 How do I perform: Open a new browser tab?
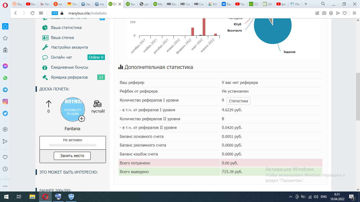click(306, 4)
